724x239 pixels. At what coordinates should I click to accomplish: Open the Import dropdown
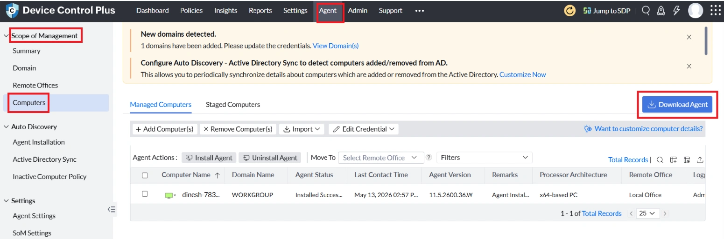(x=302, y=129)
